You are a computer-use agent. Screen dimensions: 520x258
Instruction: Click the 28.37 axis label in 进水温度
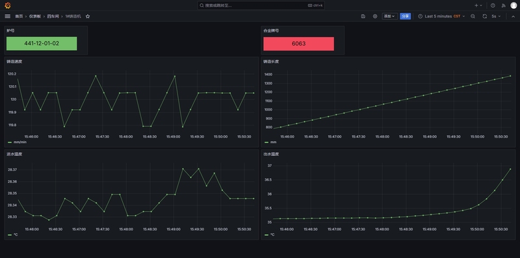[12, 170]
